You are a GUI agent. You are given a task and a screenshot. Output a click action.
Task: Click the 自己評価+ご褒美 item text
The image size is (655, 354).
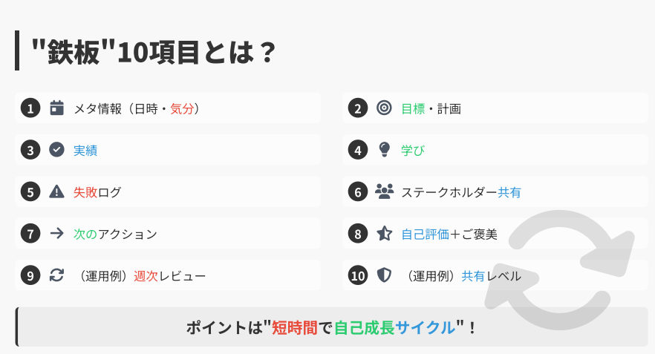[x=449, y=235]
